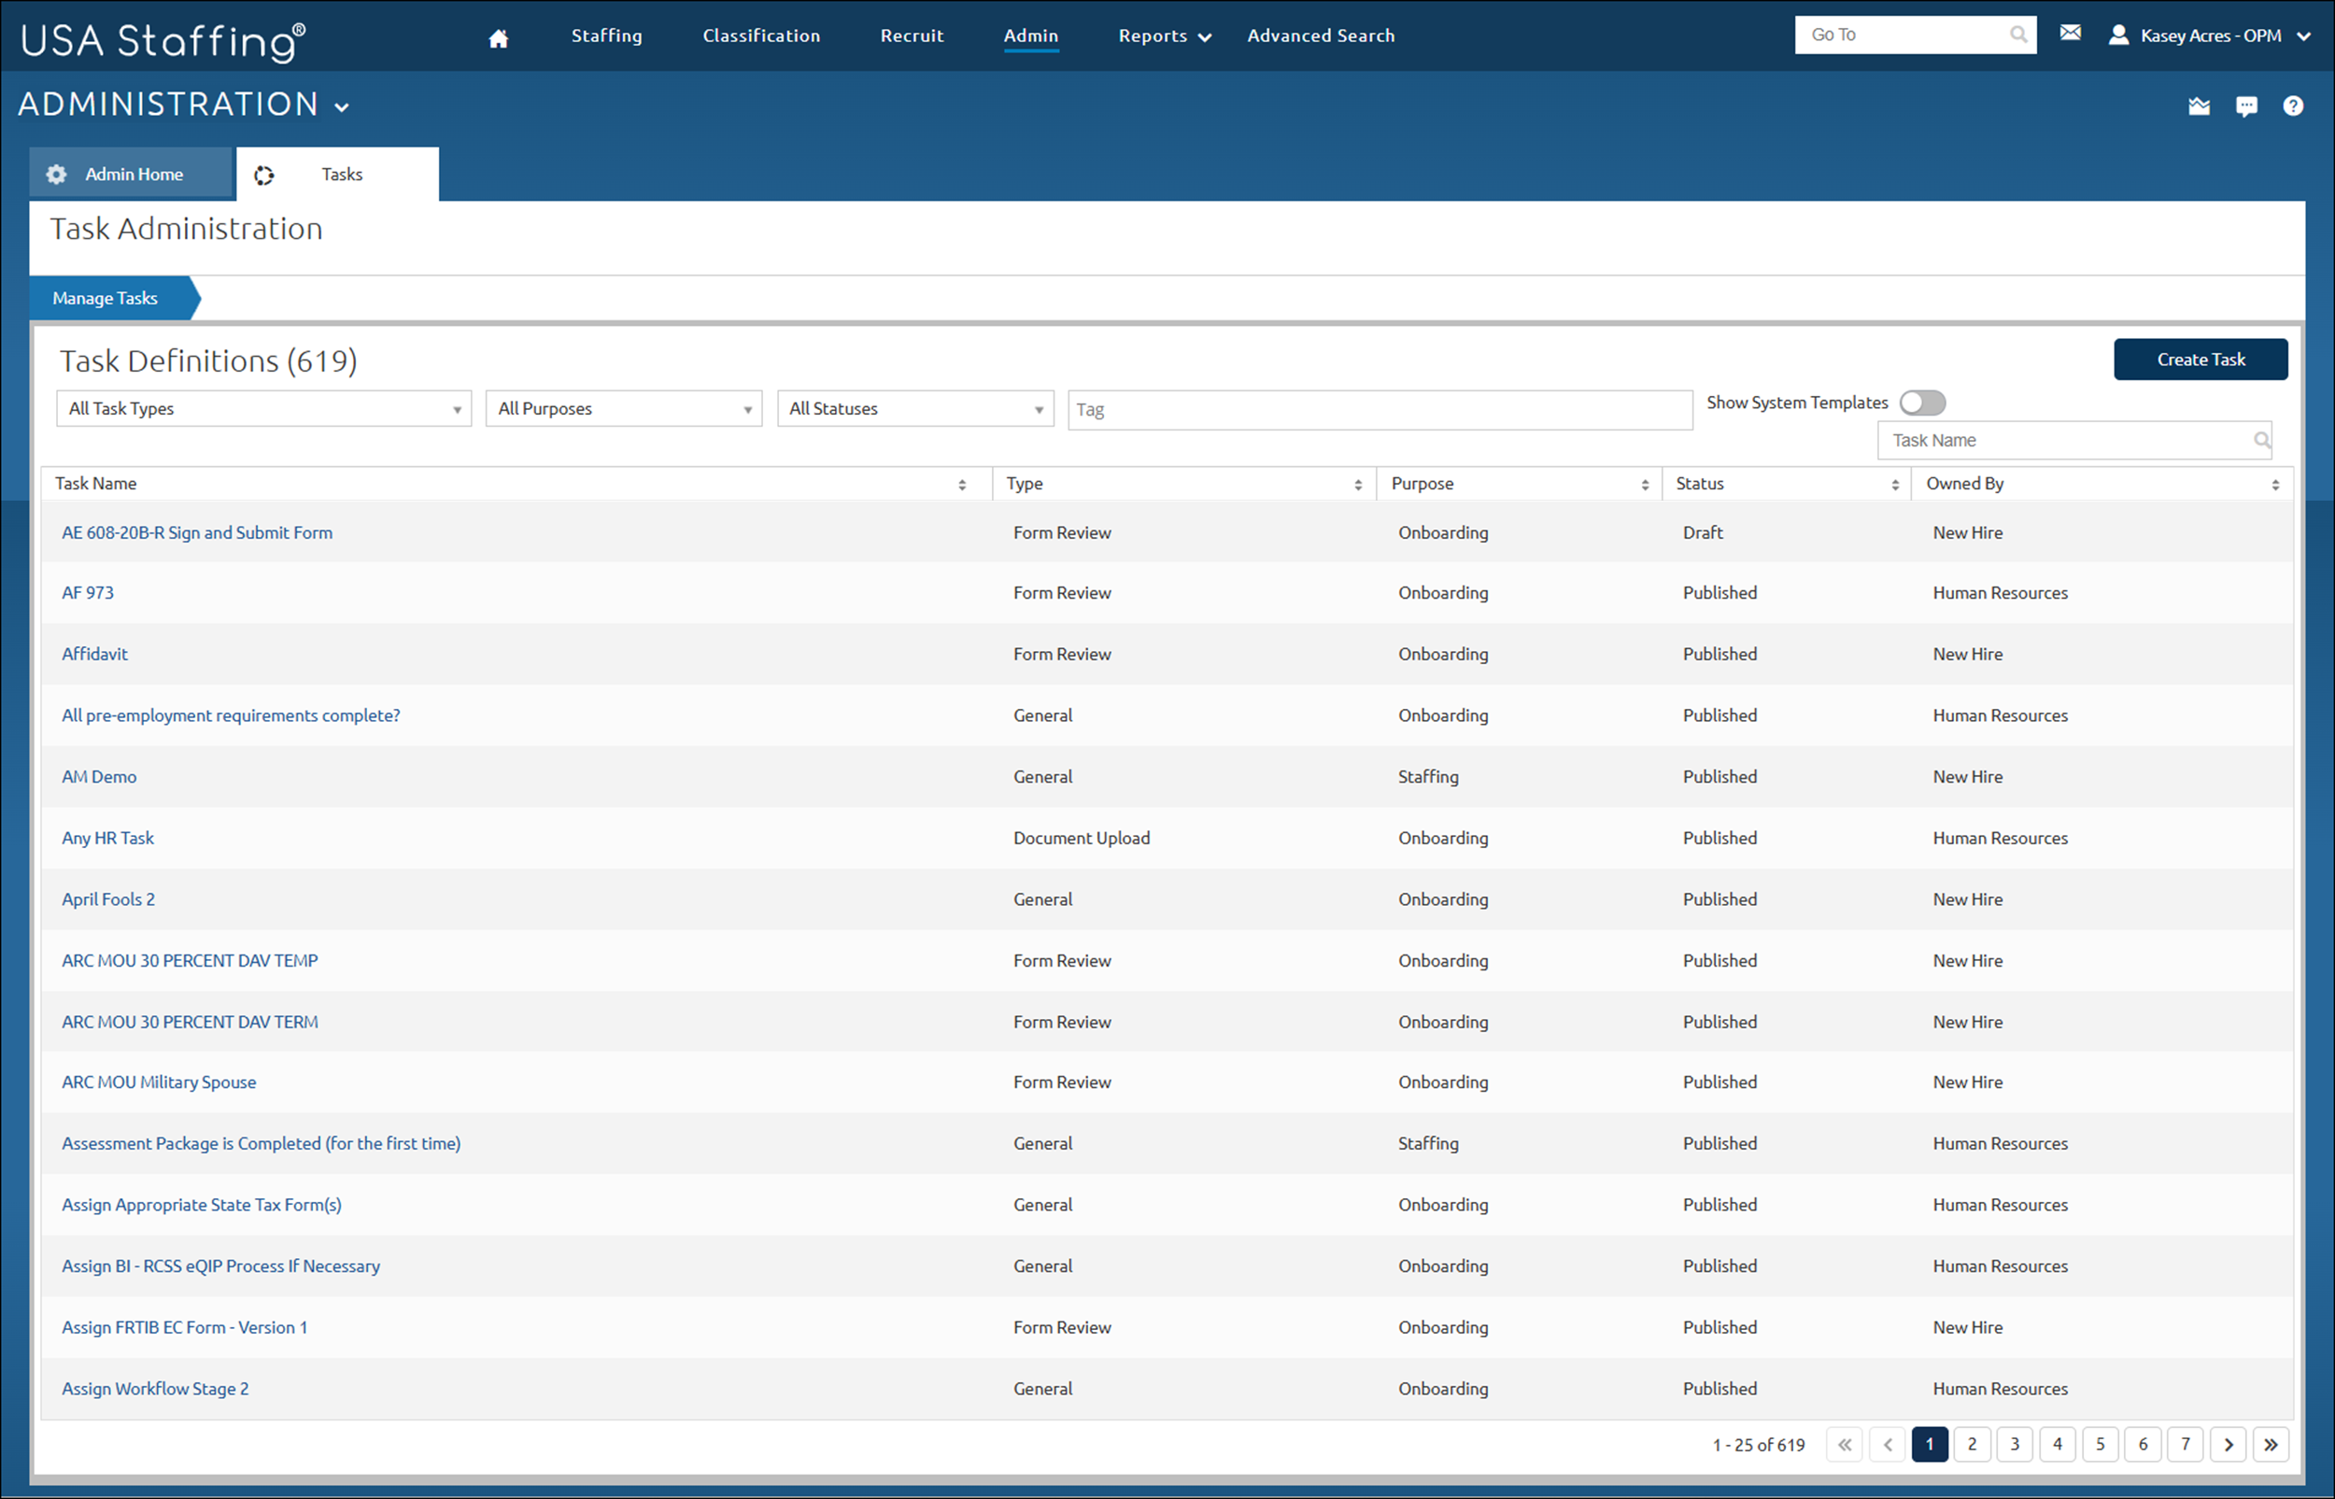Click the Task Name search magnifier icon
Image resolution: width=2335 pixels, height=1499 pixels.
tap(2261, 440)
